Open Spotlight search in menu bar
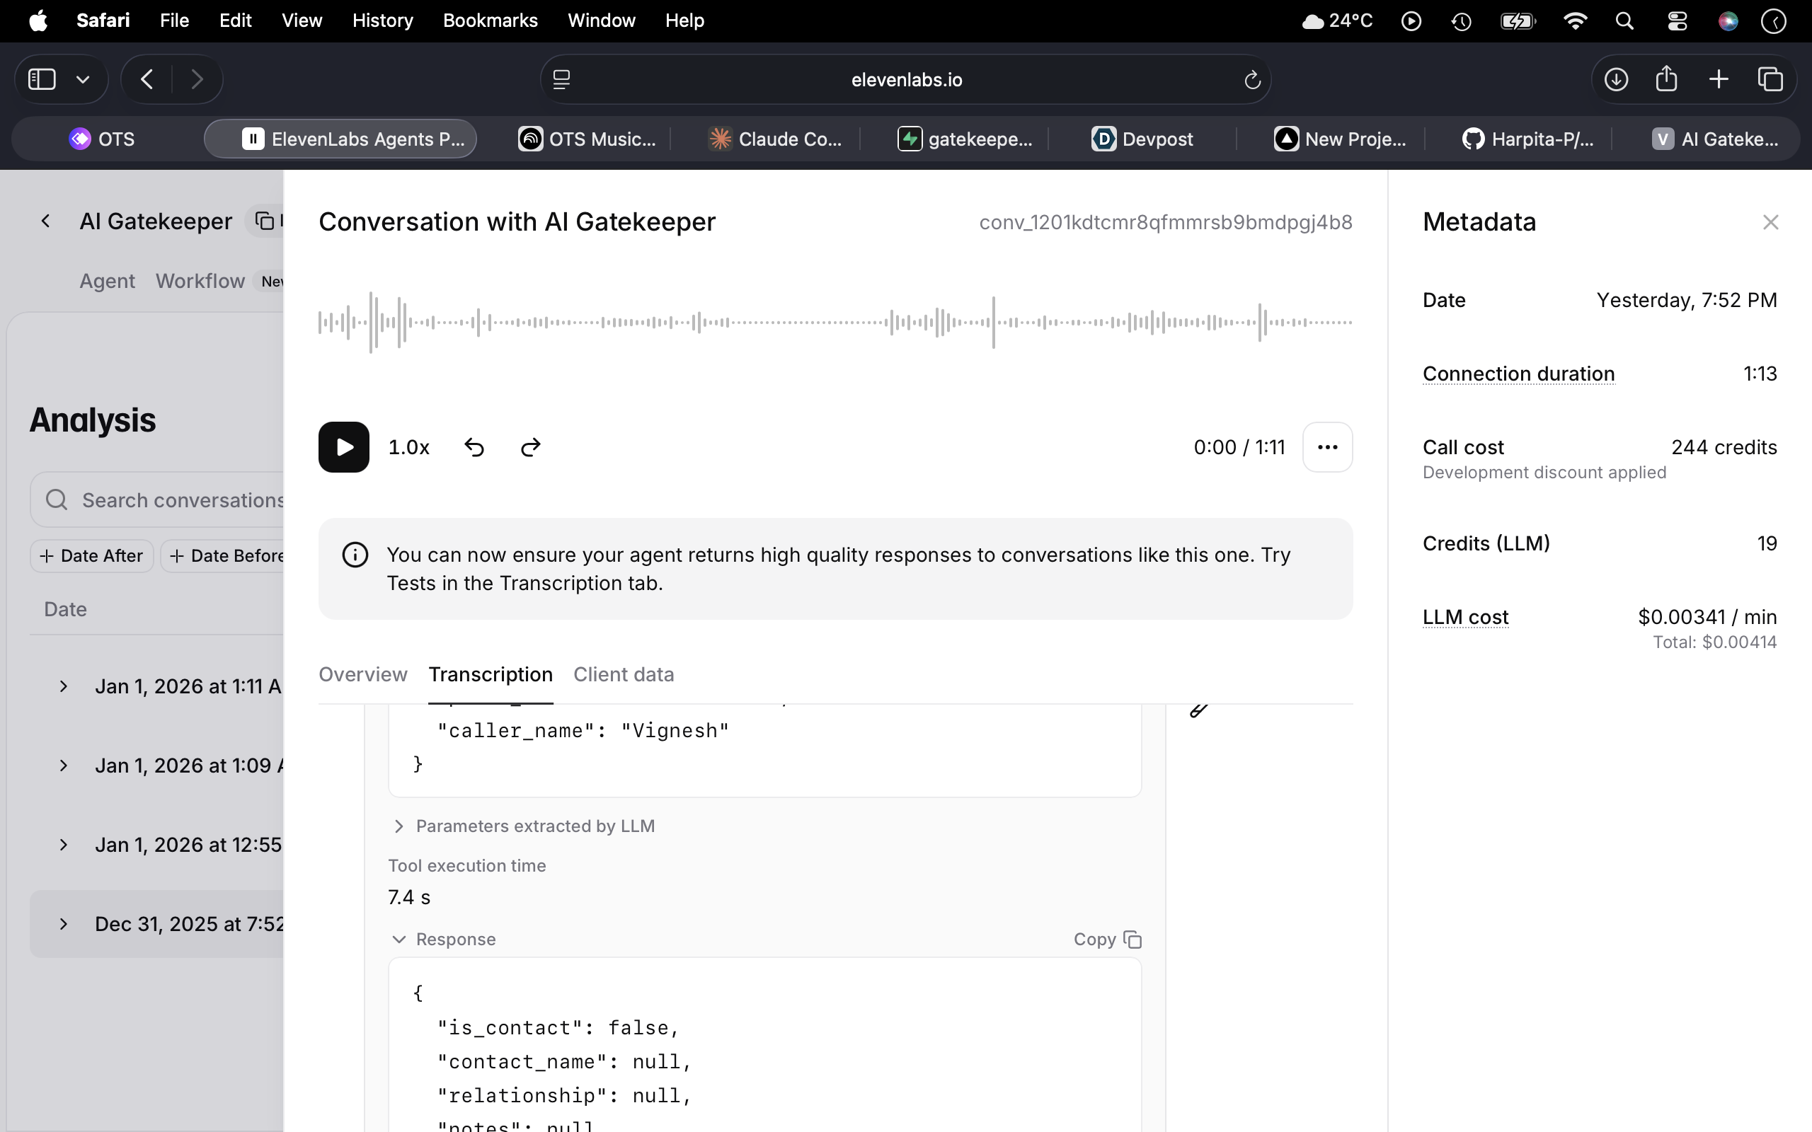 [1624, 21]
